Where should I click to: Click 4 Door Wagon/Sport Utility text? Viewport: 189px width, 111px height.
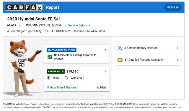point(24,31)
